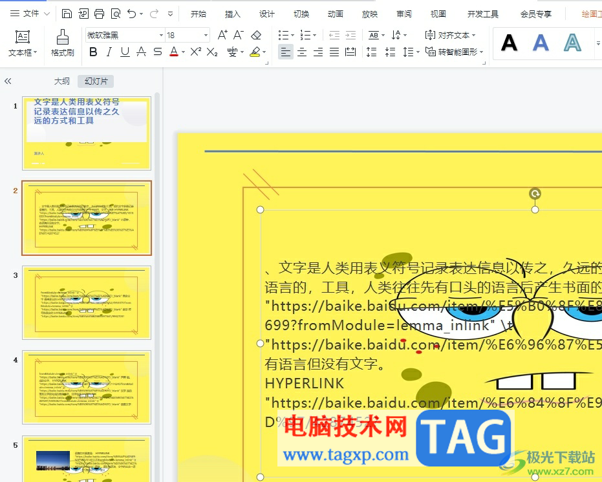Toggle Subscript X₂
The height and width of the screenshot is (482, 602).
212,52
